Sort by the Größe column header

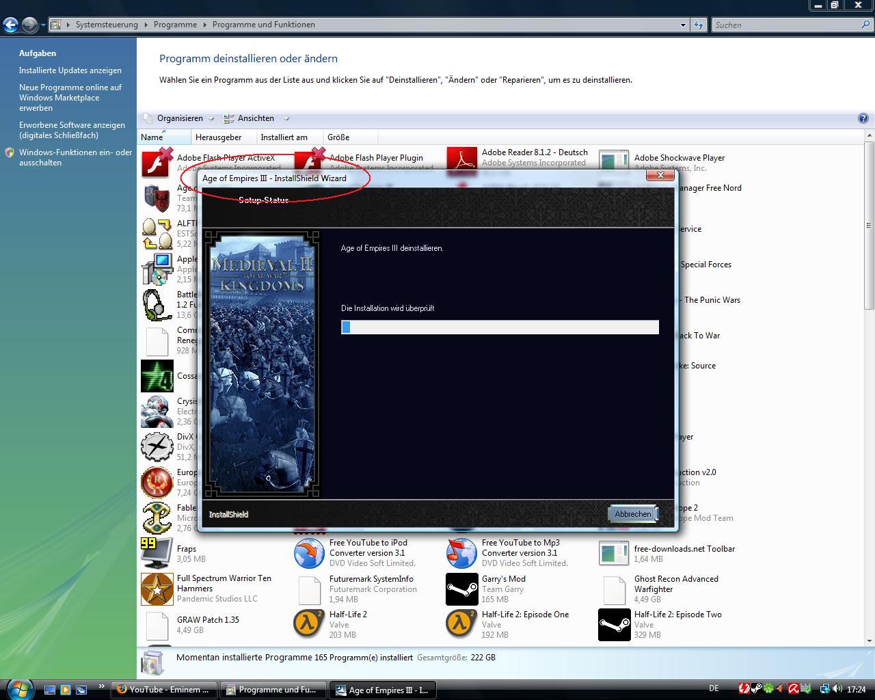click(349, 137)
